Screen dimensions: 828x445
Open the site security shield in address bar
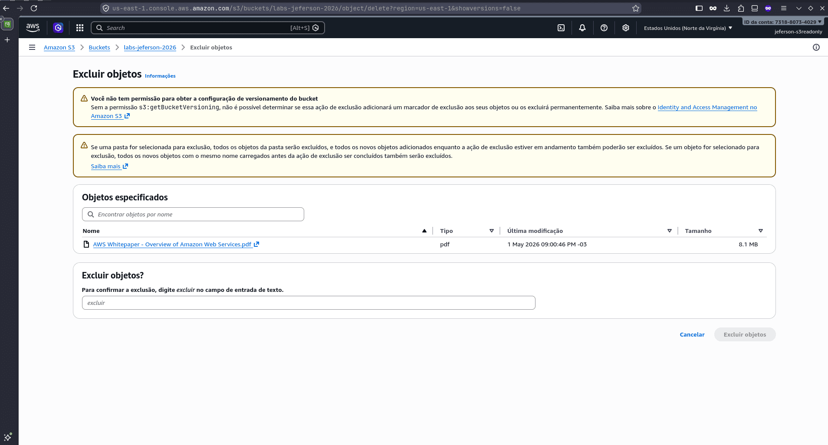tap(106, 8)
